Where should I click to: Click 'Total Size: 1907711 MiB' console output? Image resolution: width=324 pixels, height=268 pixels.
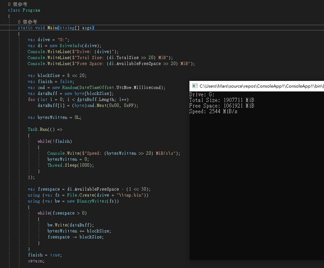pos(222,100)
